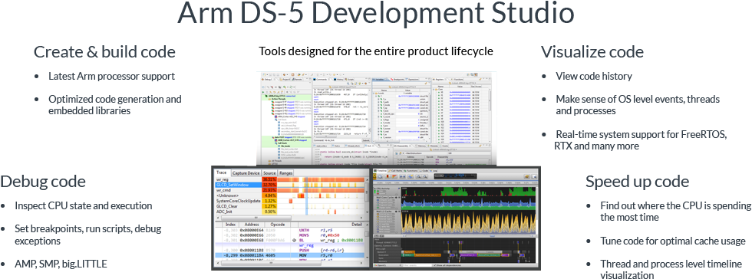Click the blue wr_reg label in instruction list
Image resolution: width=752 pixels, height=279 pixels.
tap(306, 245)
